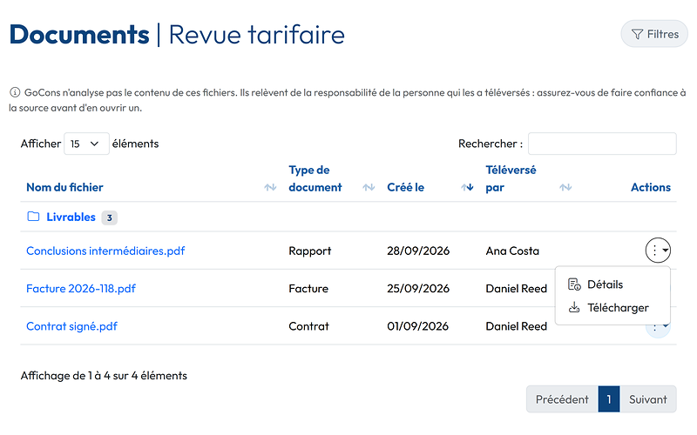Click the uploader Ana Costa
The height and width of the screenshot is (435, 697).
[x=512, y=251]
